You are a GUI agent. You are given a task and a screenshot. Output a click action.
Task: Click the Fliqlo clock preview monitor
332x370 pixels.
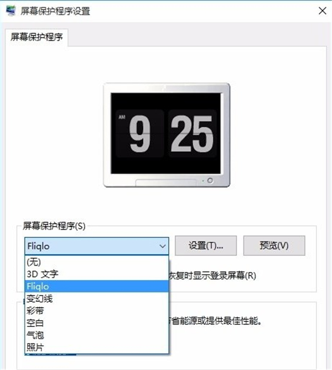[167, 135]
